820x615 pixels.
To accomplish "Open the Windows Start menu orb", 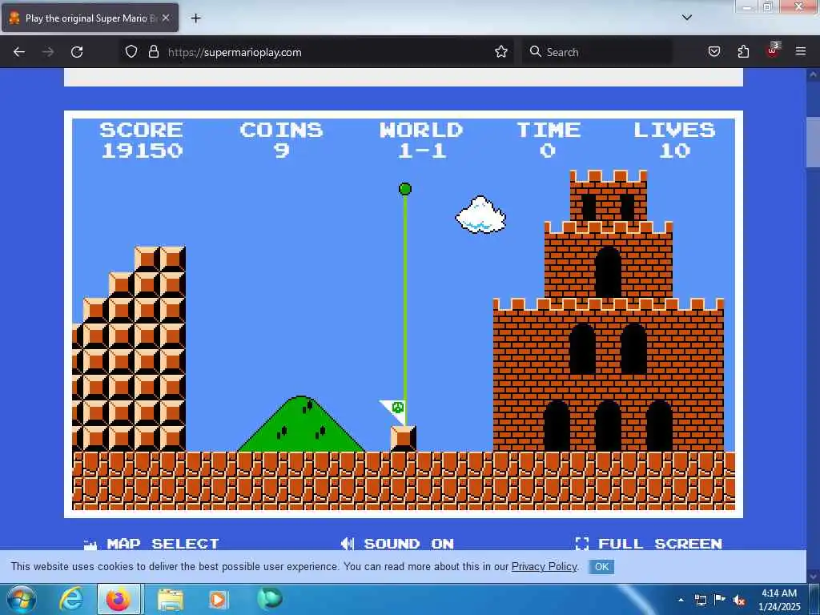I will [x=21, y=599].
